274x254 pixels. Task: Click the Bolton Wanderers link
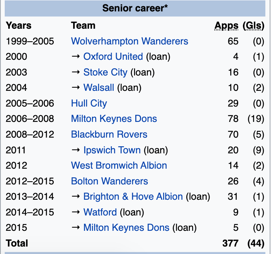click(x=109, y=181)
